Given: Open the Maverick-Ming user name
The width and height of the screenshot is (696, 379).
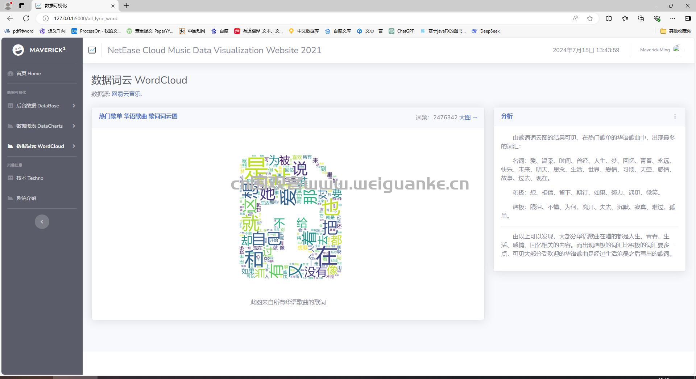Looking at the screenshot, I should [x=655, y=50].
